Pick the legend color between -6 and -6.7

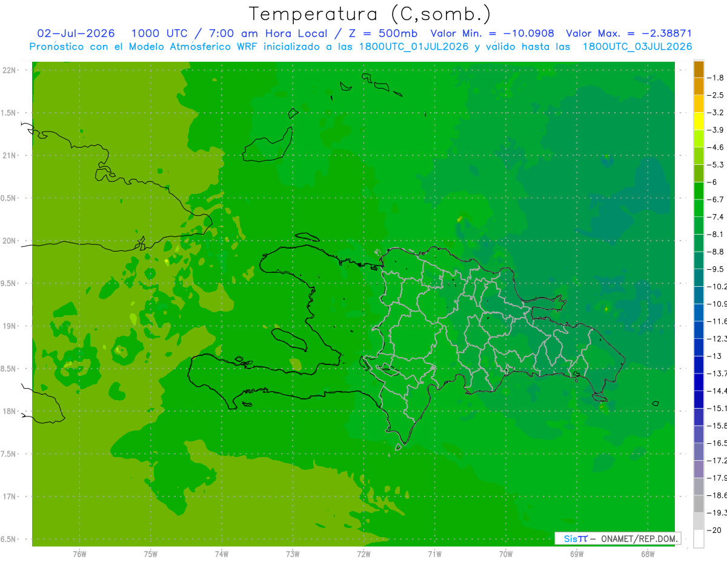point(699,190)
